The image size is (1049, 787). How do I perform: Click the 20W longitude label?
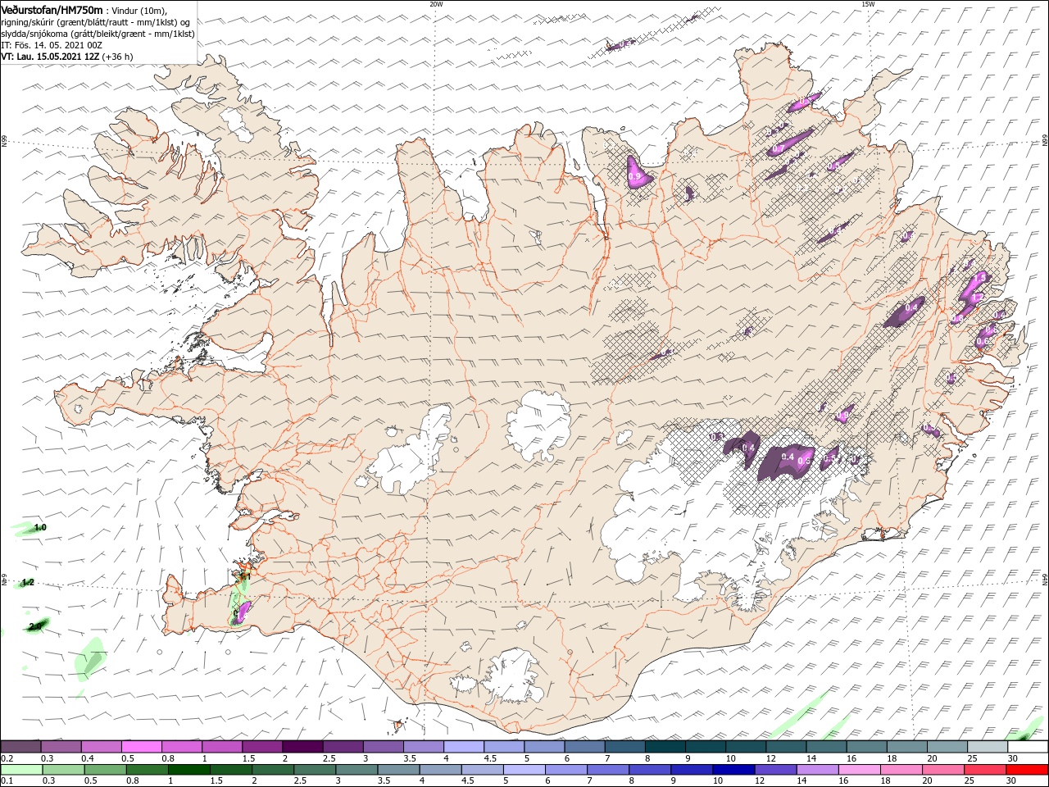(x=436, y=4)
